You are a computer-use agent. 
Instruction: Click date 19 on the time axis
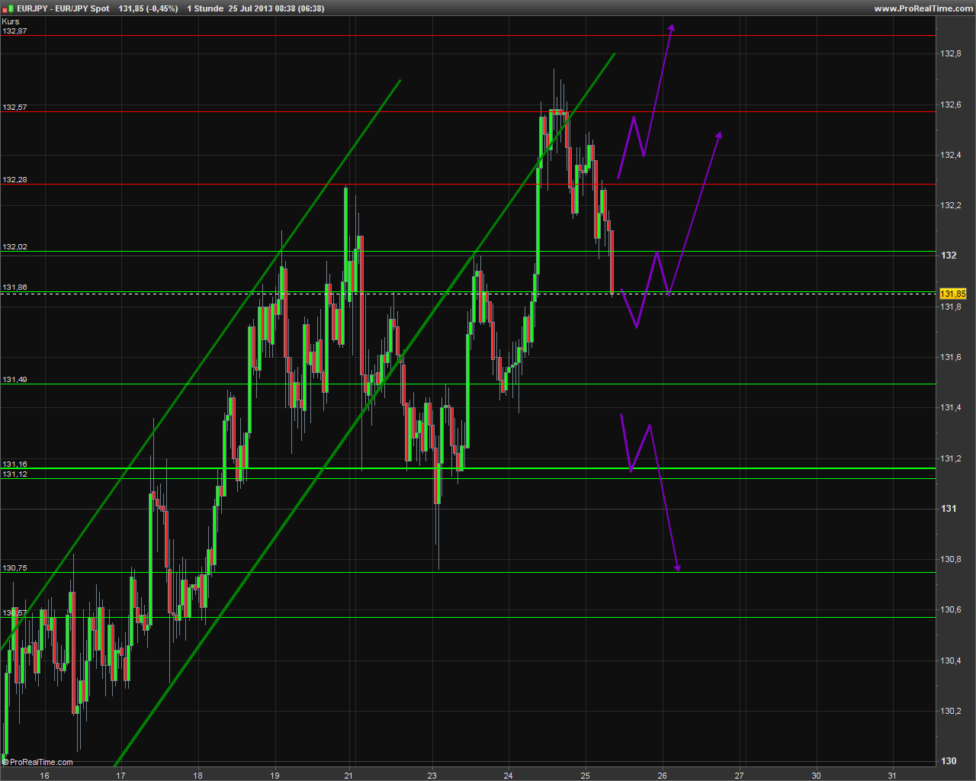[x=274, y=776]
